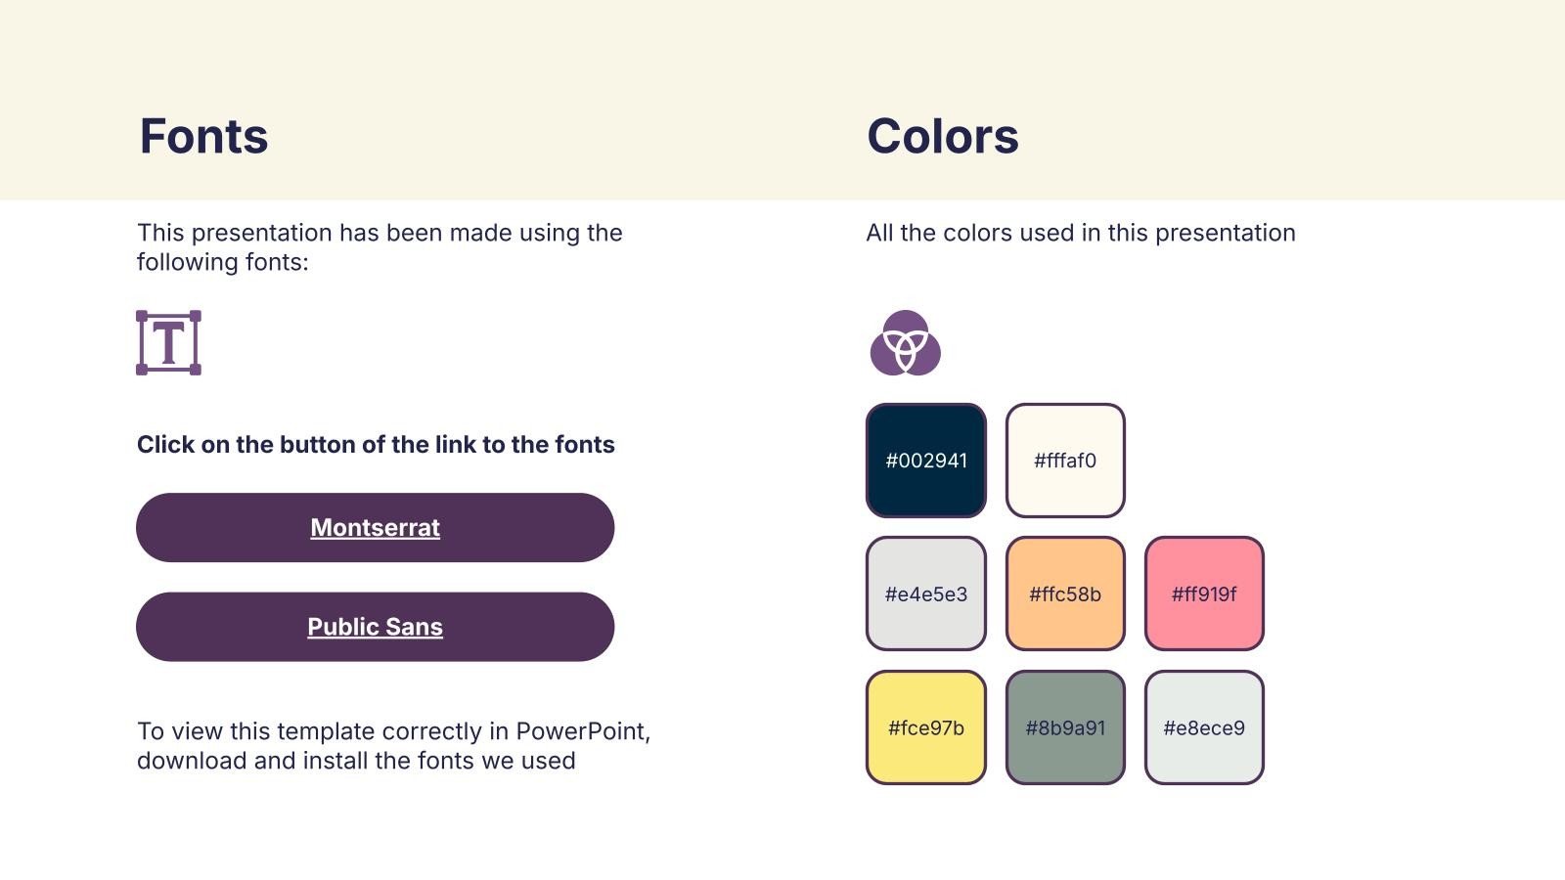This screenshot has height=880, width=1565.
Task: Click the Fonts heading
Action: point(203,136)
